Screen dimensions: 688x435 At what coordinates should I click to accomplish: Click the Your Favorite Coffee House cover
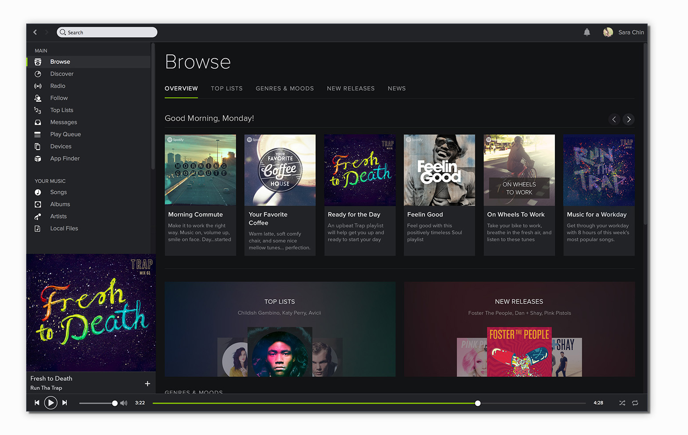tap(280, 170)
